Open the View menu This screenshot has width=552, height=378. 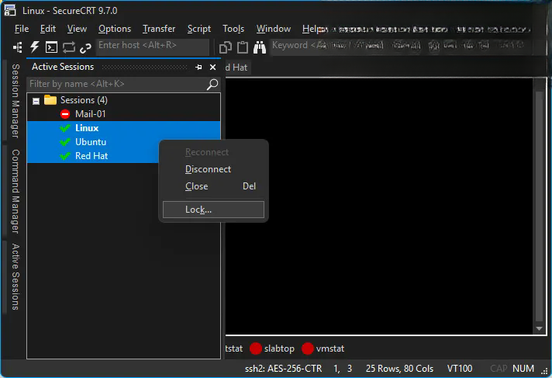[x=77, y=29]
